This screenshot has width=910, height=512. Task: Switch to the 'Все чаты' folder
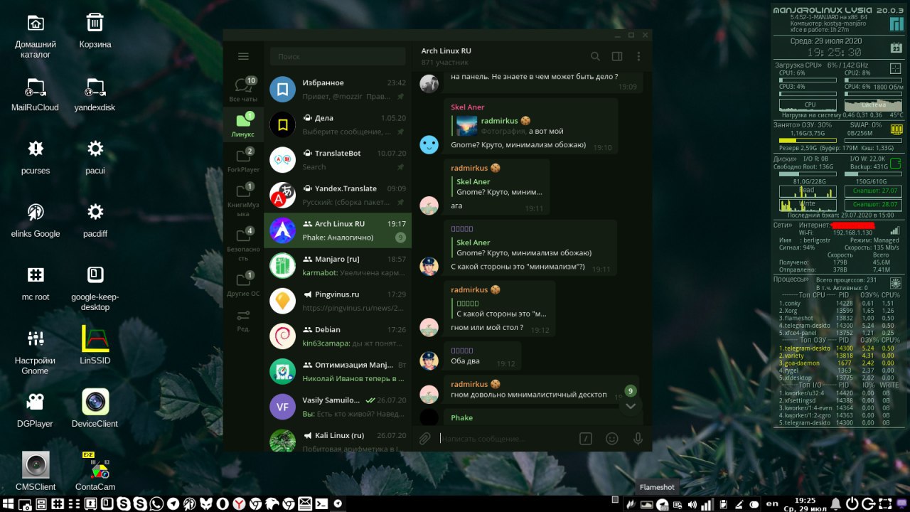[243, 90]
